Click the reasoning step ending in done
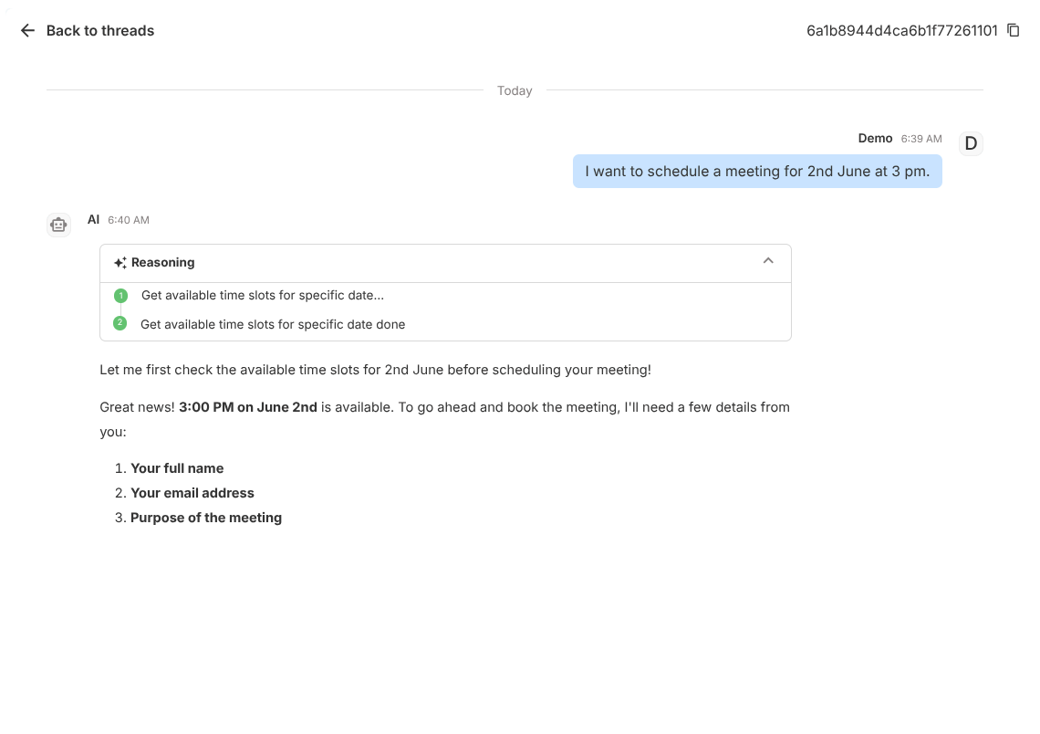This screenshot has width=1040, height=734. pyautogui.click(x=273, y=324)
